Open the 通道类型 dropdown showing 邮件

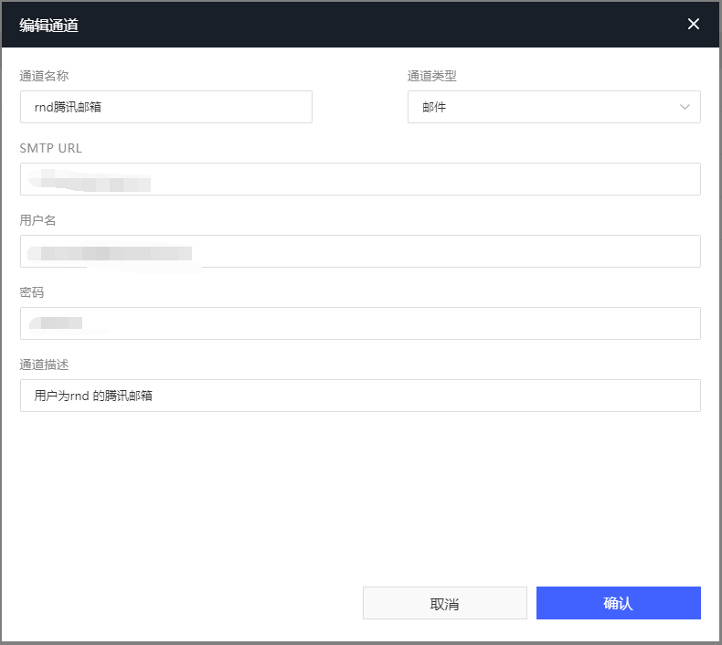point(553,107)
